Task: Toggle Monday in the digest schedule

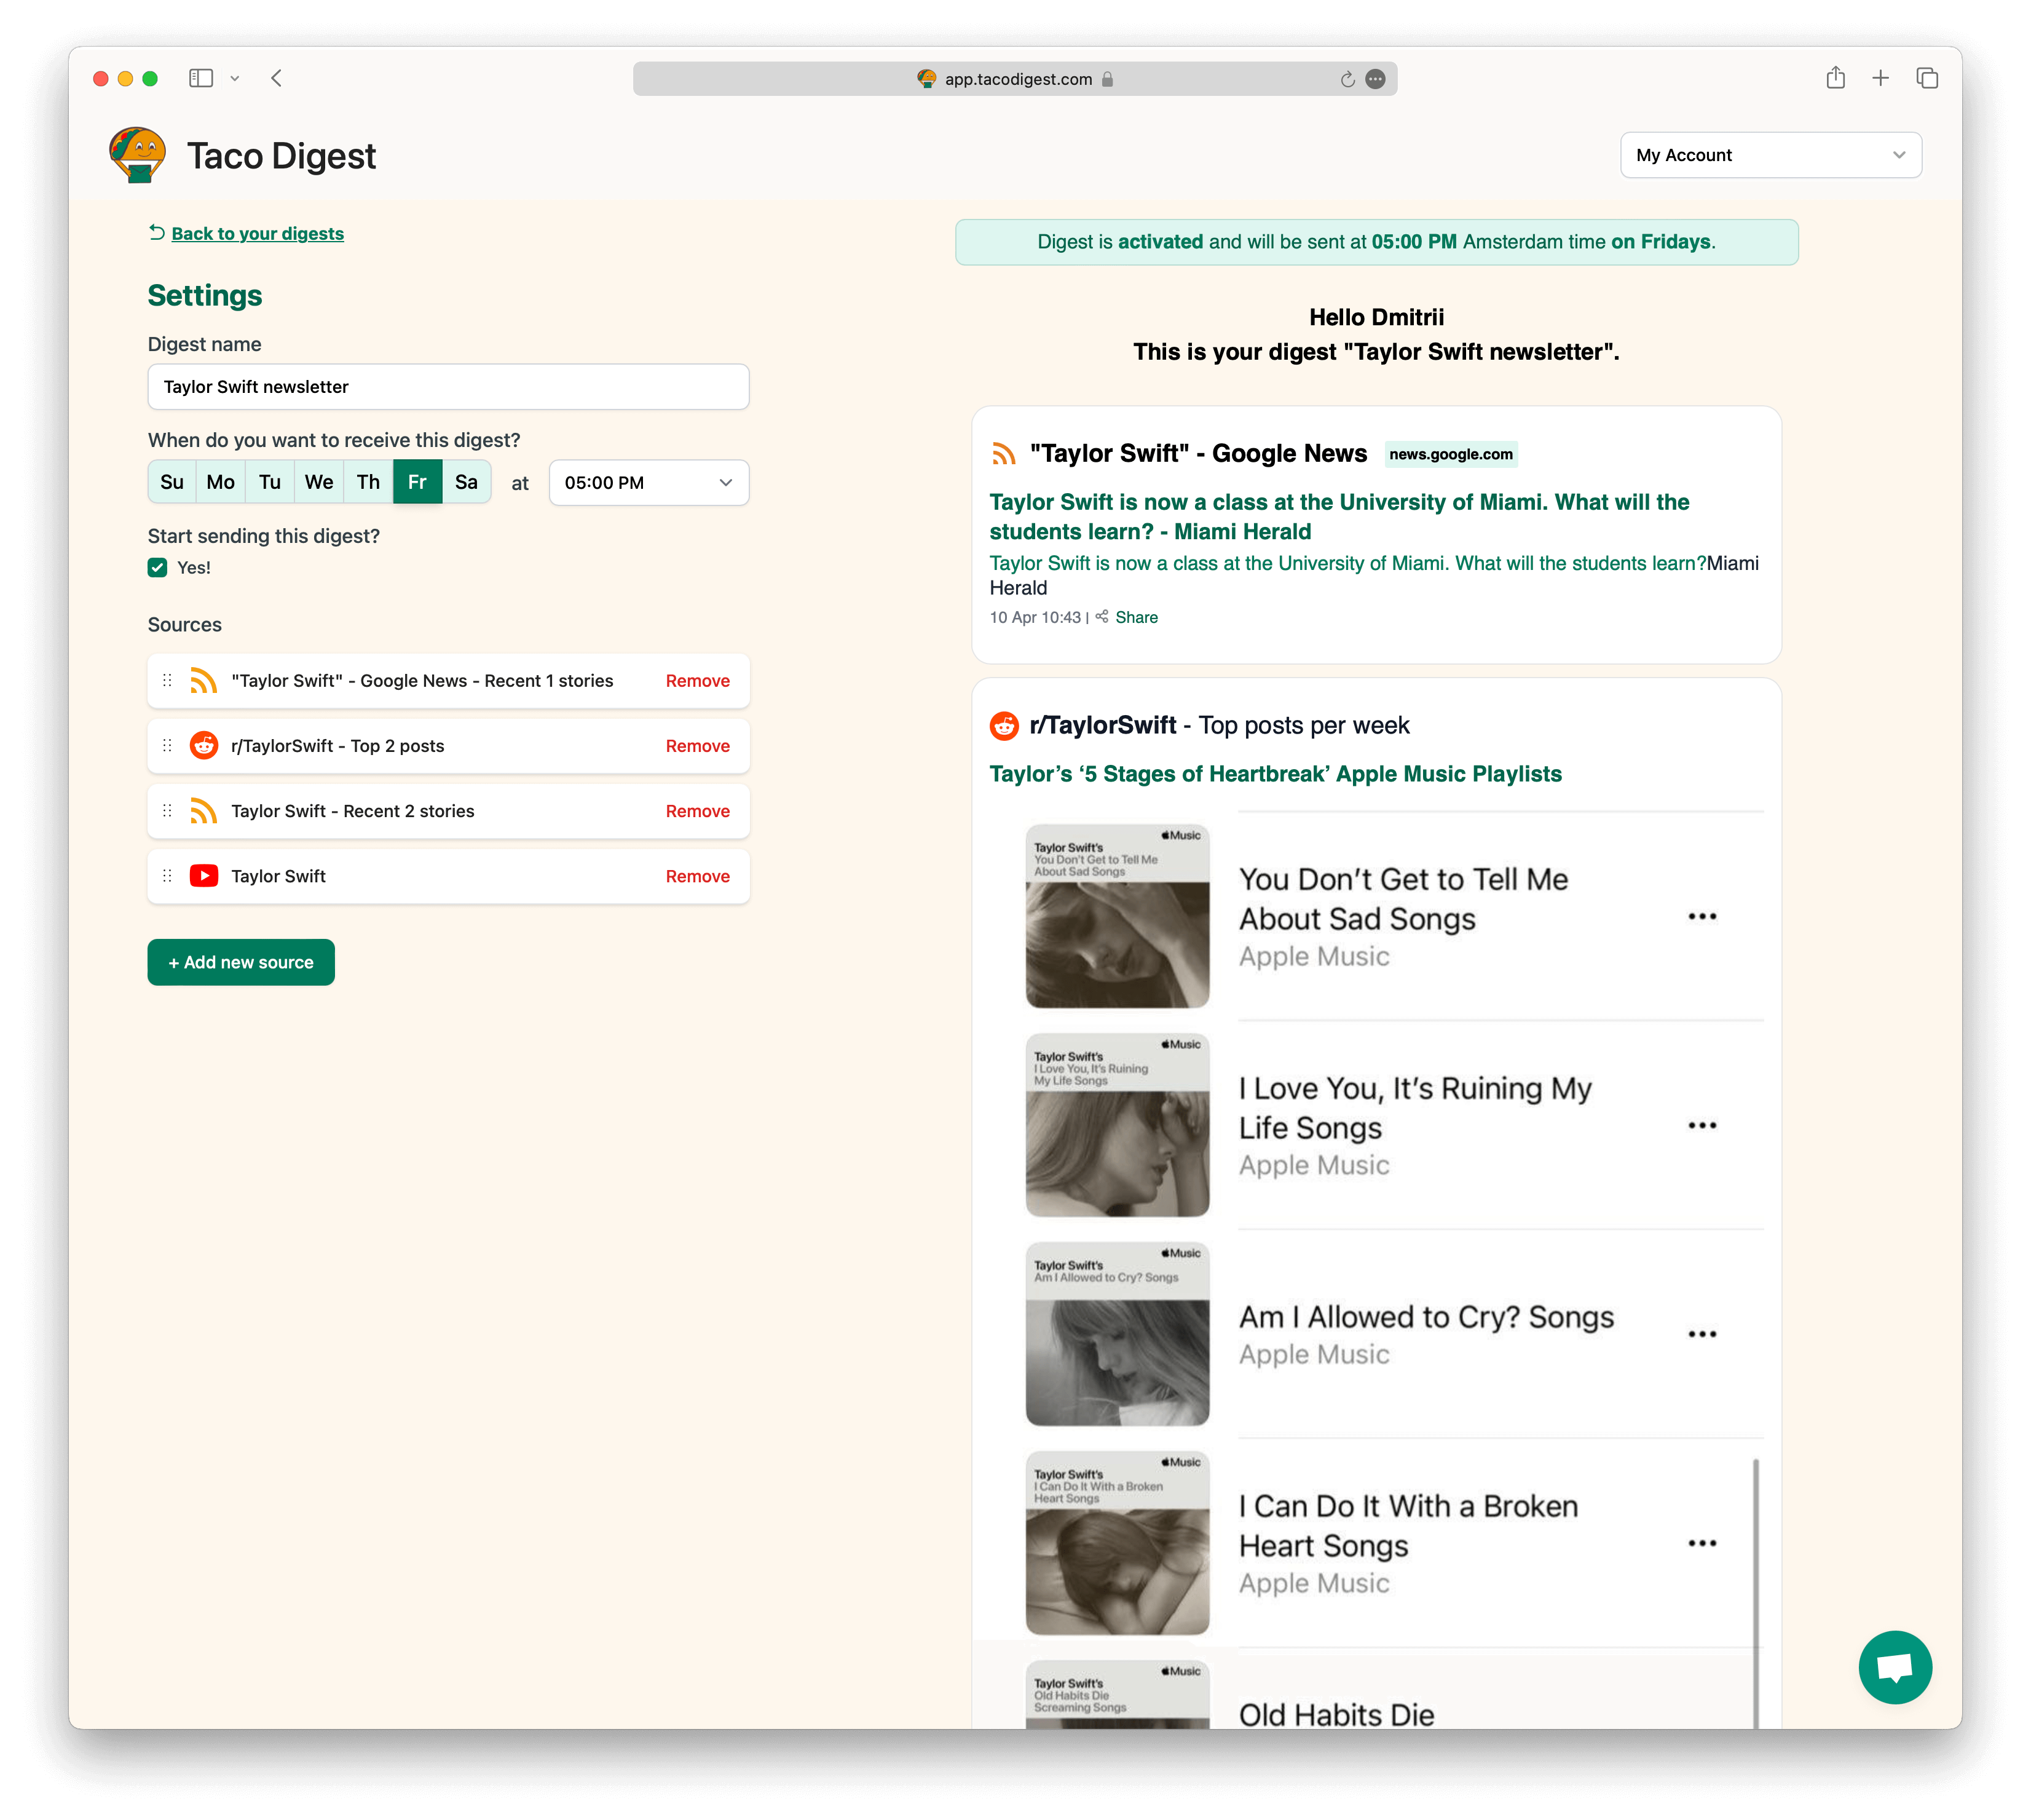Action: [220, 482]
